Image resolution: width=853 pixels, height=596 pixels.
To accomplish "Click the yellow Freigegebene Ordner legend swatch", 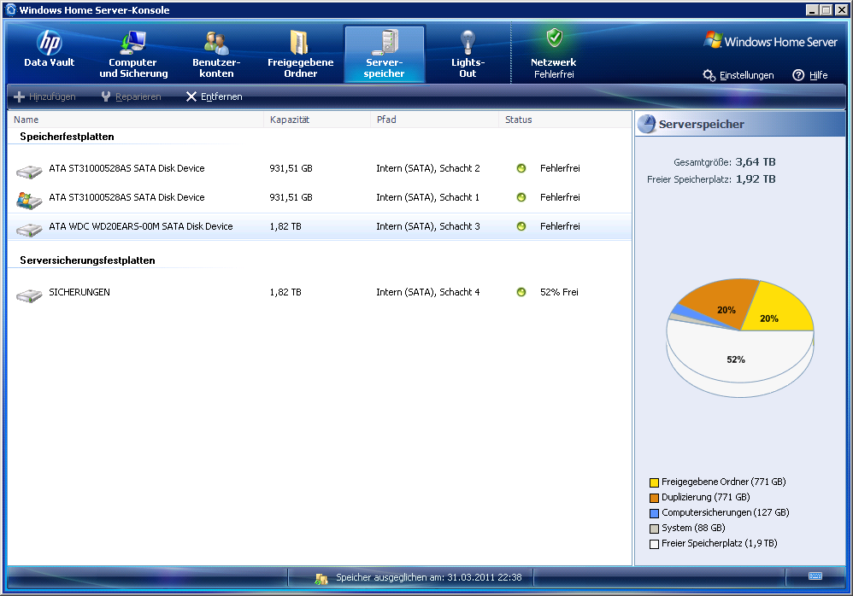I will tap(654, 482).
